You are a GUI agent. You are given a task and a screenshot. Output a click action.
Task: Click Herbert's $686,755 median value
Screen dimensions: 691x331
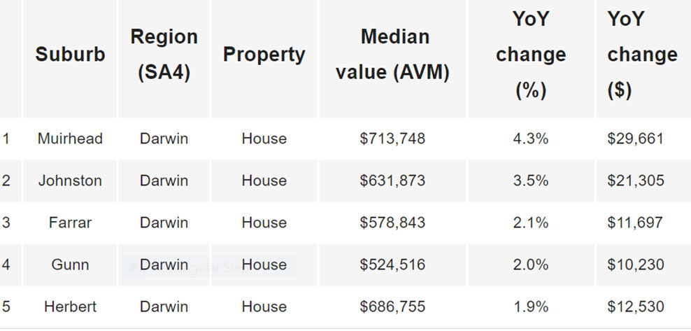392,307
